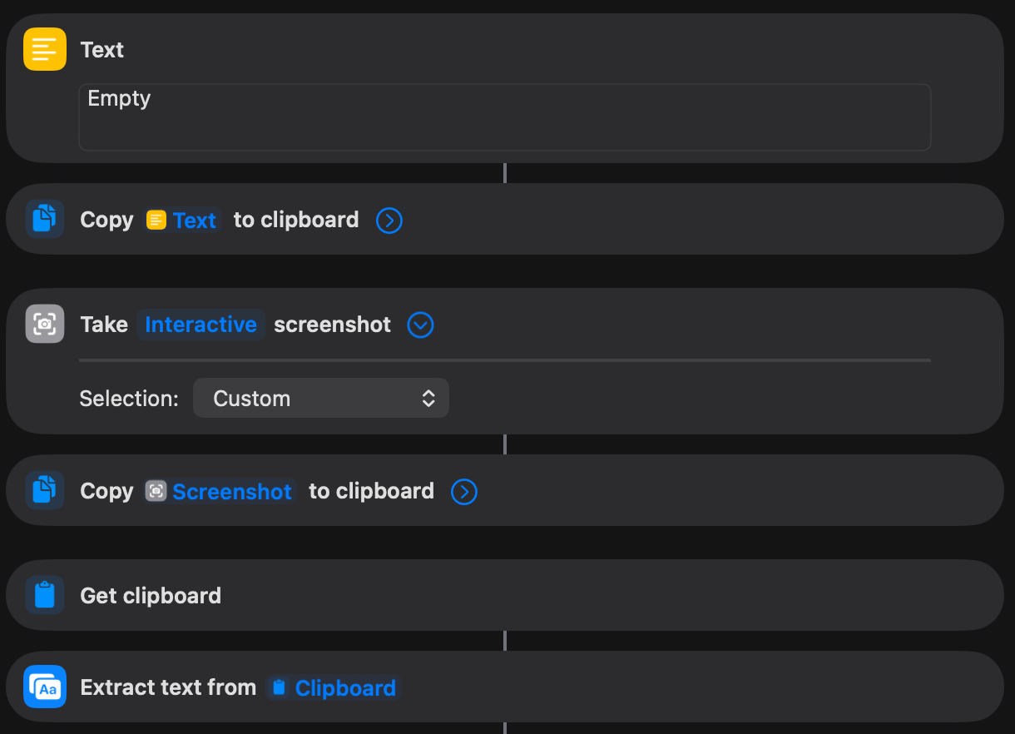Click the small icon inside the Screenshot variable token
This screenshot has width=1015, height=734.
tap(156, 492)
